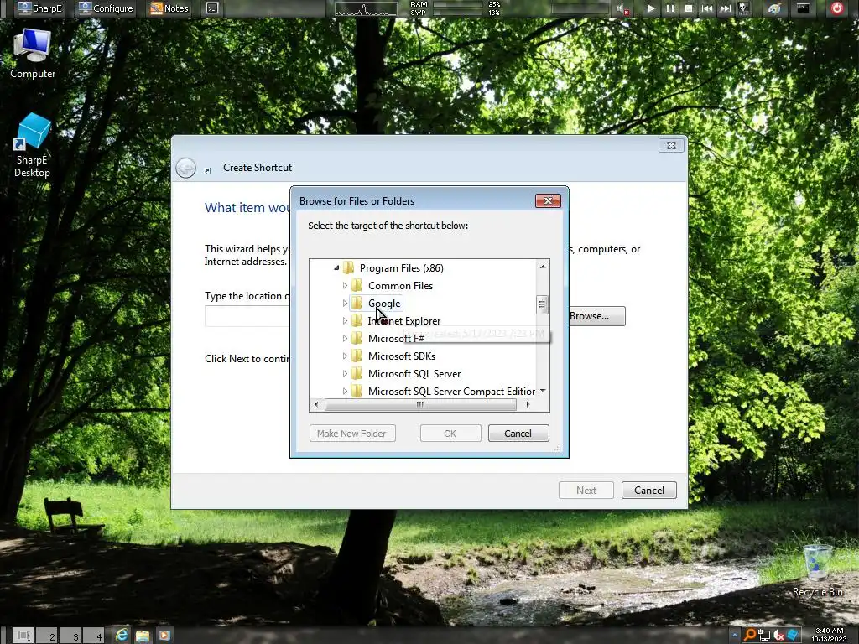The image size is (859, 644).
Task: Expand the Common Files folder node
Action: coord(345,285)
